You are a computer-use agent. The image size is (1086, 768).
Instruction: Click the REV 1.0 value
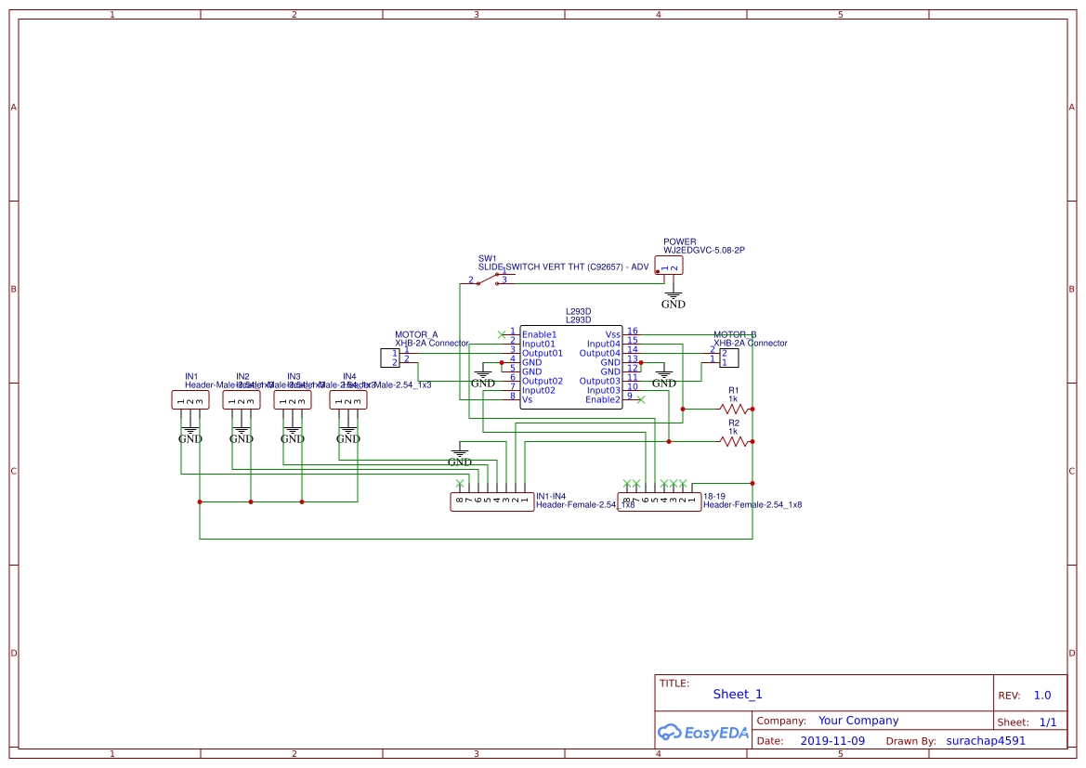point(1042,696)
